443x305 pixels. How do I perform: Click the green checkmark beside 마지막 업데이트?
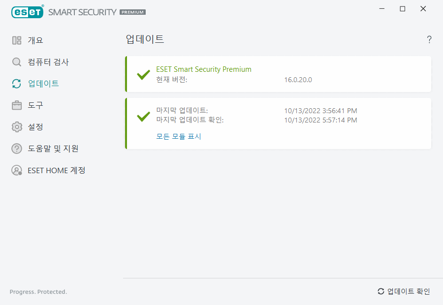pos(143,116)
